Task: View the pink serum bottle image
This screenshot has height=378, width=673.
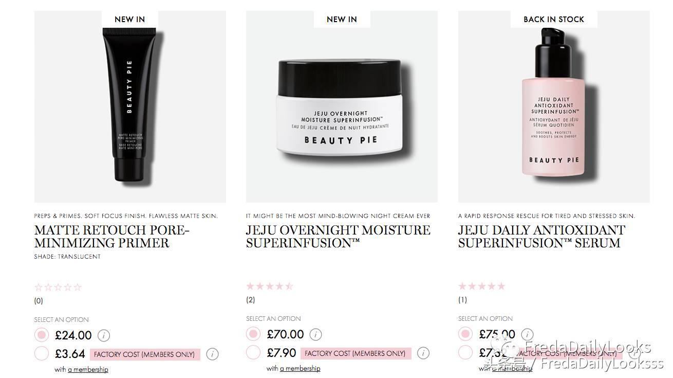Action: 554,107
